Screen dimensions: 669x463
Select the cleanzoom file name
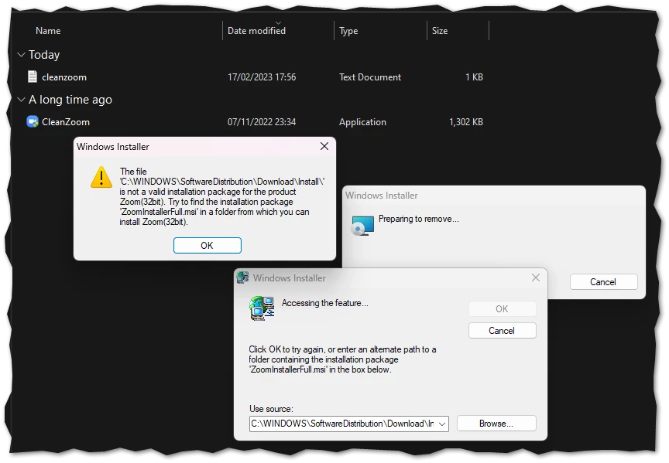click(x=64, y=77)
